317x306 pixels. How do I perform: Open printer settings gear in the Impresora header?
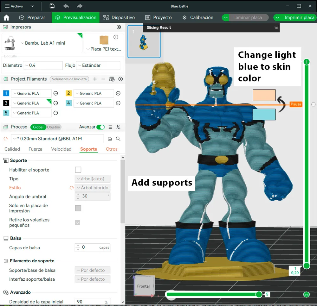coord(119,27)
